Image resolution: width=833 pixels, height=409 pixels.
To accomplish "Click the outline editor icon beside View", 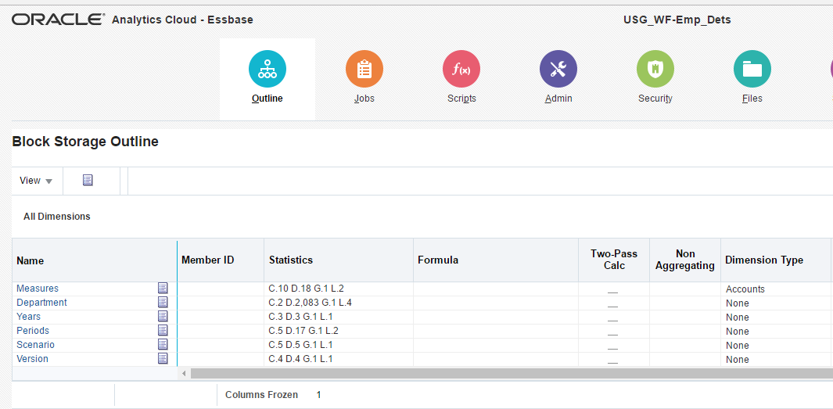I will click(88, 181).
